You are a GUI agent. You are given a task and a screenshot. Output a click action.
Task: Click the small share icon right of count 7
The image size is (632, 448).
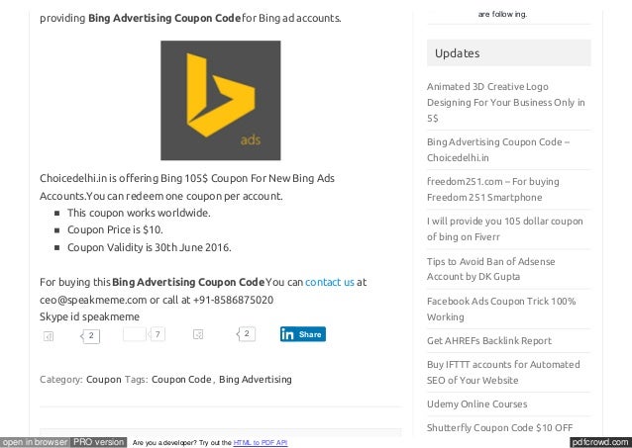(198, 335)
